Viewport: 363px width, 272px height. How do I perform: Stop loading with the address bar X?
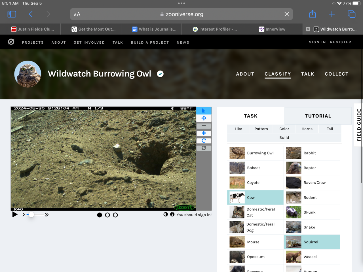tap(287, 14)
